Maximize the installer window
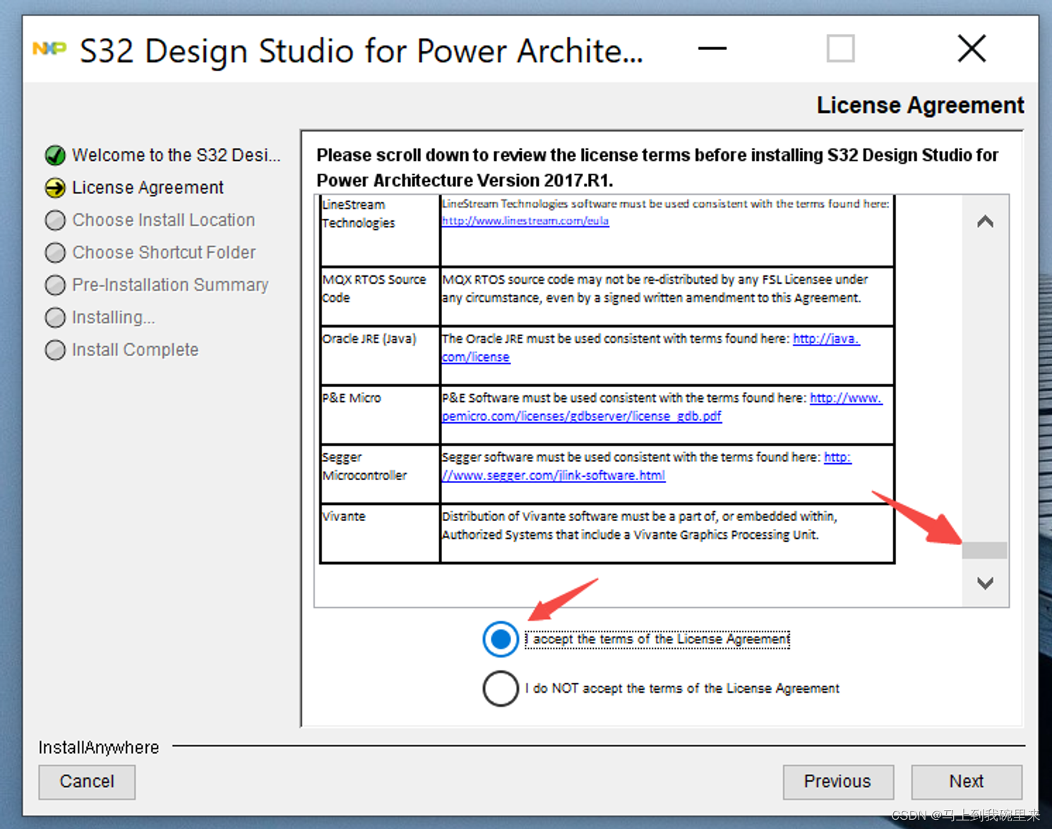Viewport: 1052px width, 829px height. pyautogui.click(x=840, y=49)
